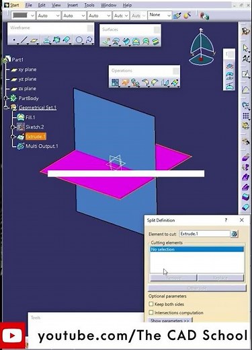The image size is (252, 350).
Task: Select zx plane in the tree
Action: coord(27,88)
